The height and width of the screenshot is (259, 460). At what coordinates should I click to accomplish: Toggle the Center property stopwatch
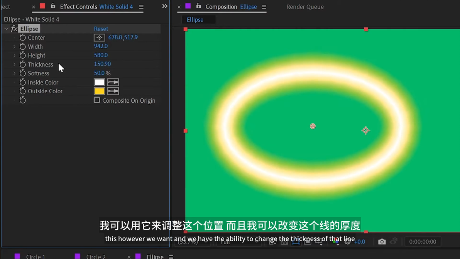(23, 37)
